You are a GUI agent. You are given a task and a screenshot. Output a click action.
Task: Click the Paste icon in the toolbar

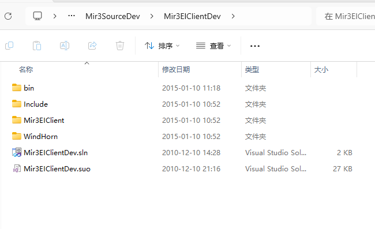[37, 46]
